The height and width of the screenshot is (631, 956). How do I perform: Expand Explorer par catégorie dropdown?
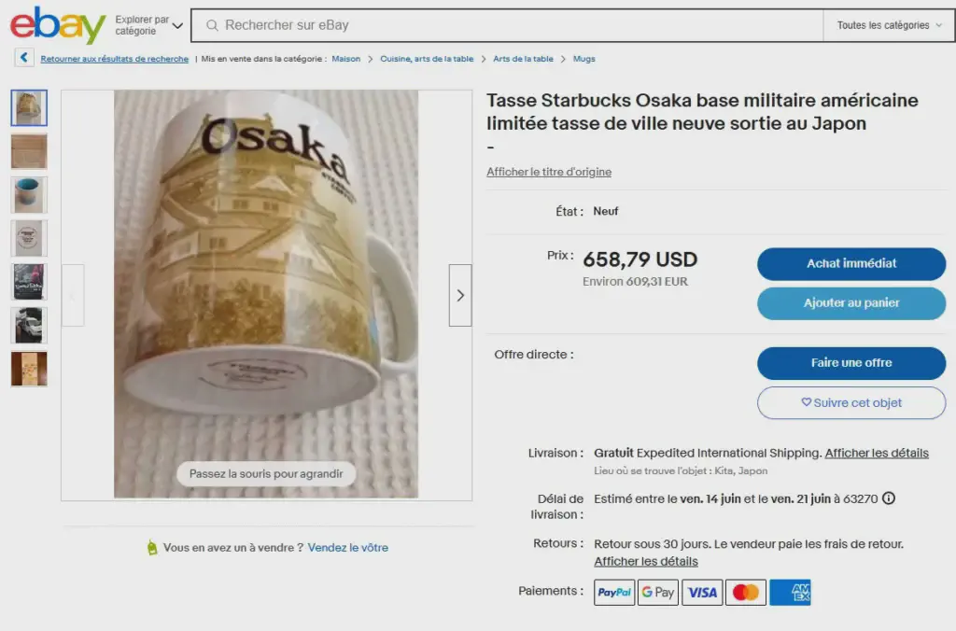coord(148,25)
